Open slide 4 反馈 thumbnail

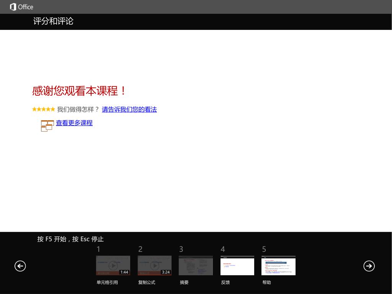[x=237, y=266]
